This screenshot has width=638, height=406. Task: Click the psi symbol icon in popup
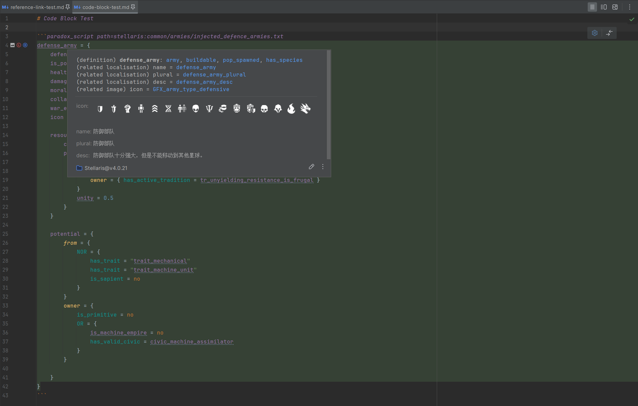pyautogui.click(x=209, y=109)
